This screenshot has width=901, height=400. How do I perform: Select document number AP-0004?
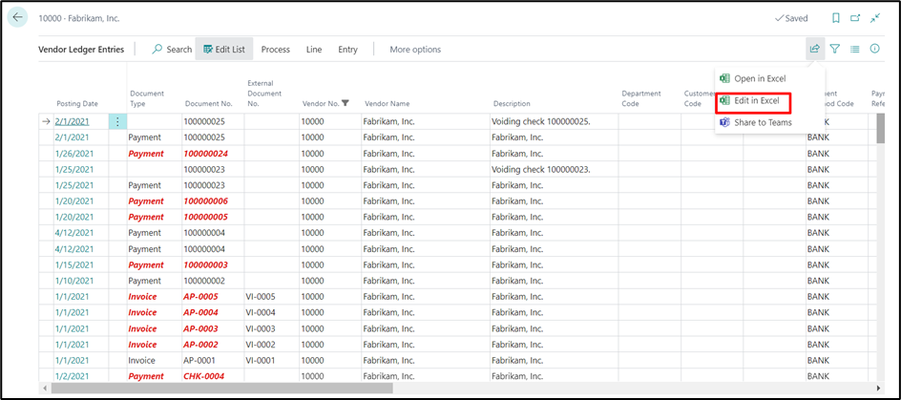click(201, 312)
